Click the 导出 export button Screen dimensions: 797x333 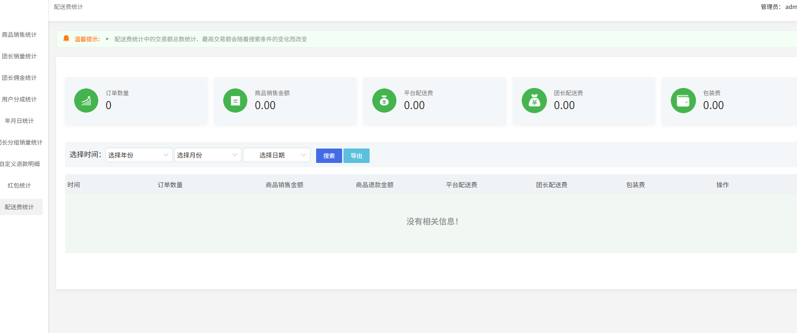(356, 156)
